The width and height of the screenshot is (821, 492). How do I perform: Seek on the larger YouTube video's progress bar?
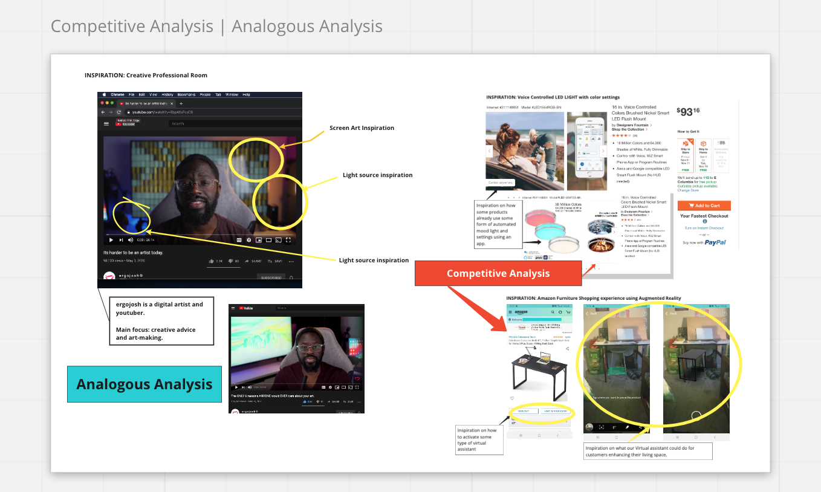(x=200, y=234)
